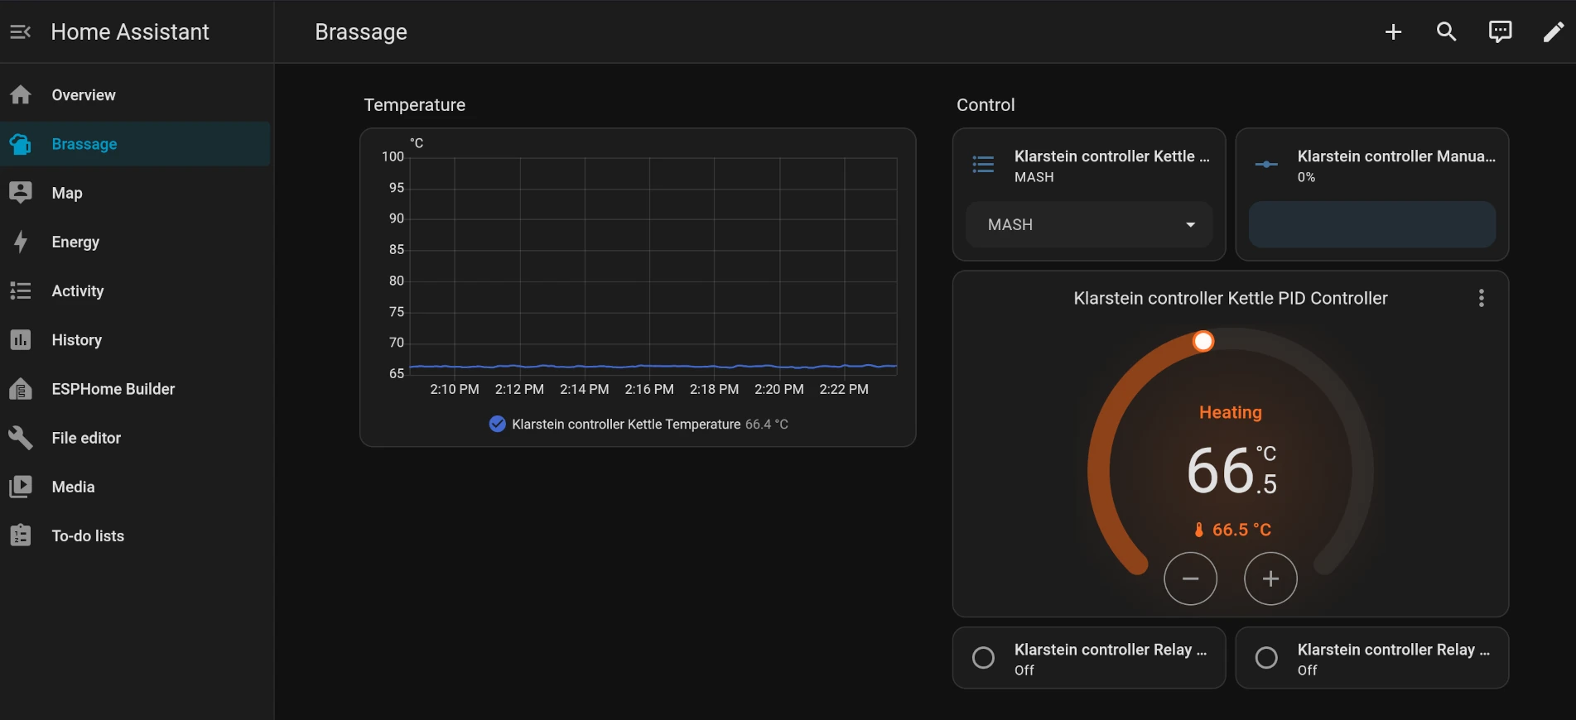Image resolution: width=1576 pixels, height=720 pixels.
Task: Open the History chart icon
Action: tap(21, 339)
